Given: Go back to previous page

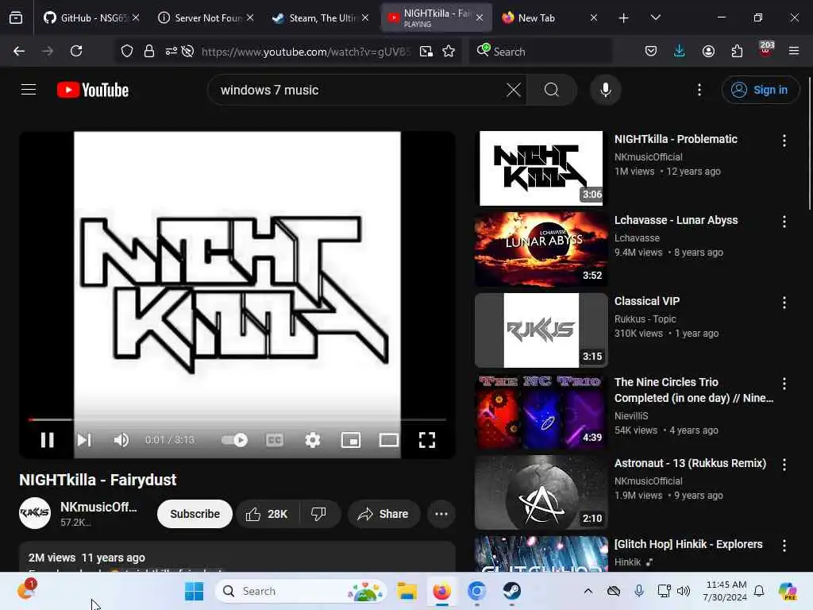Looking at the screenshot, I should (x=19, y=51).
